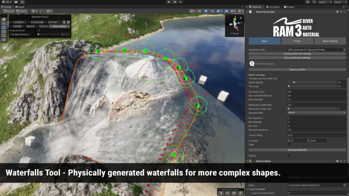The image size is (349, 196).
Task: Open the Project tab
Action: [289, 7]
